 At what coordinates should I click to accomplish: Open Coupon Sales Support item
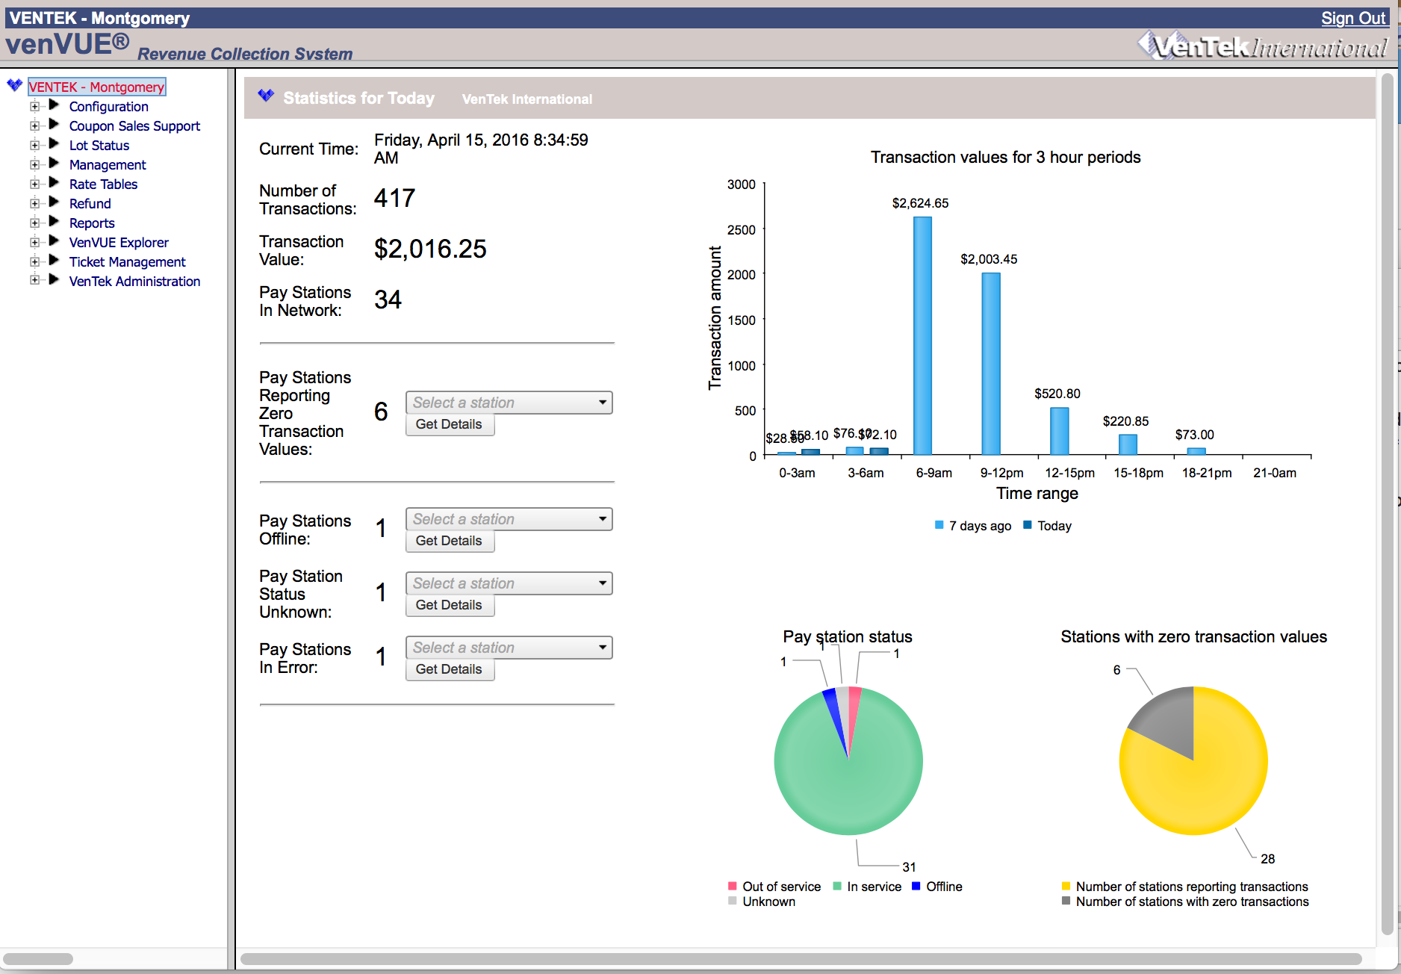(134, 125)
